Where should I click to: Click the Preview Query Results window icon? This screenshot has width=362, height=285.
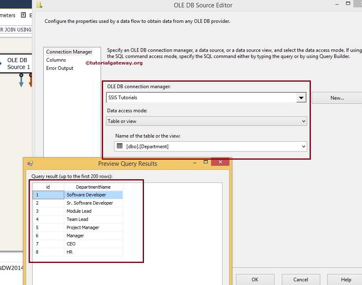(30, 163)
